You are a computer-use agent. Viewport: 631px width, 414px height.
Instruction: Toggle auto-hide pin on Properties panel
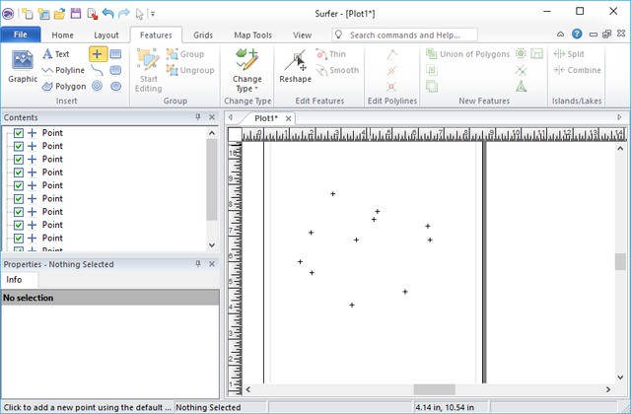pos(197,264)
